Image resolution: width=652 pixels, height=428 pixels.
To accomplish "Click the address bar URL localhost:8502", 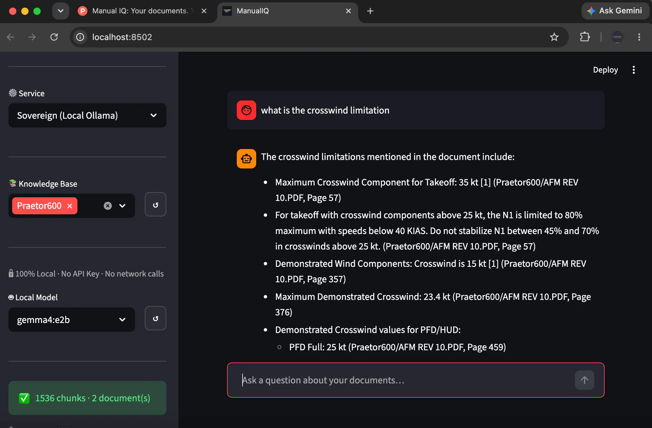I will click(122, 37).
